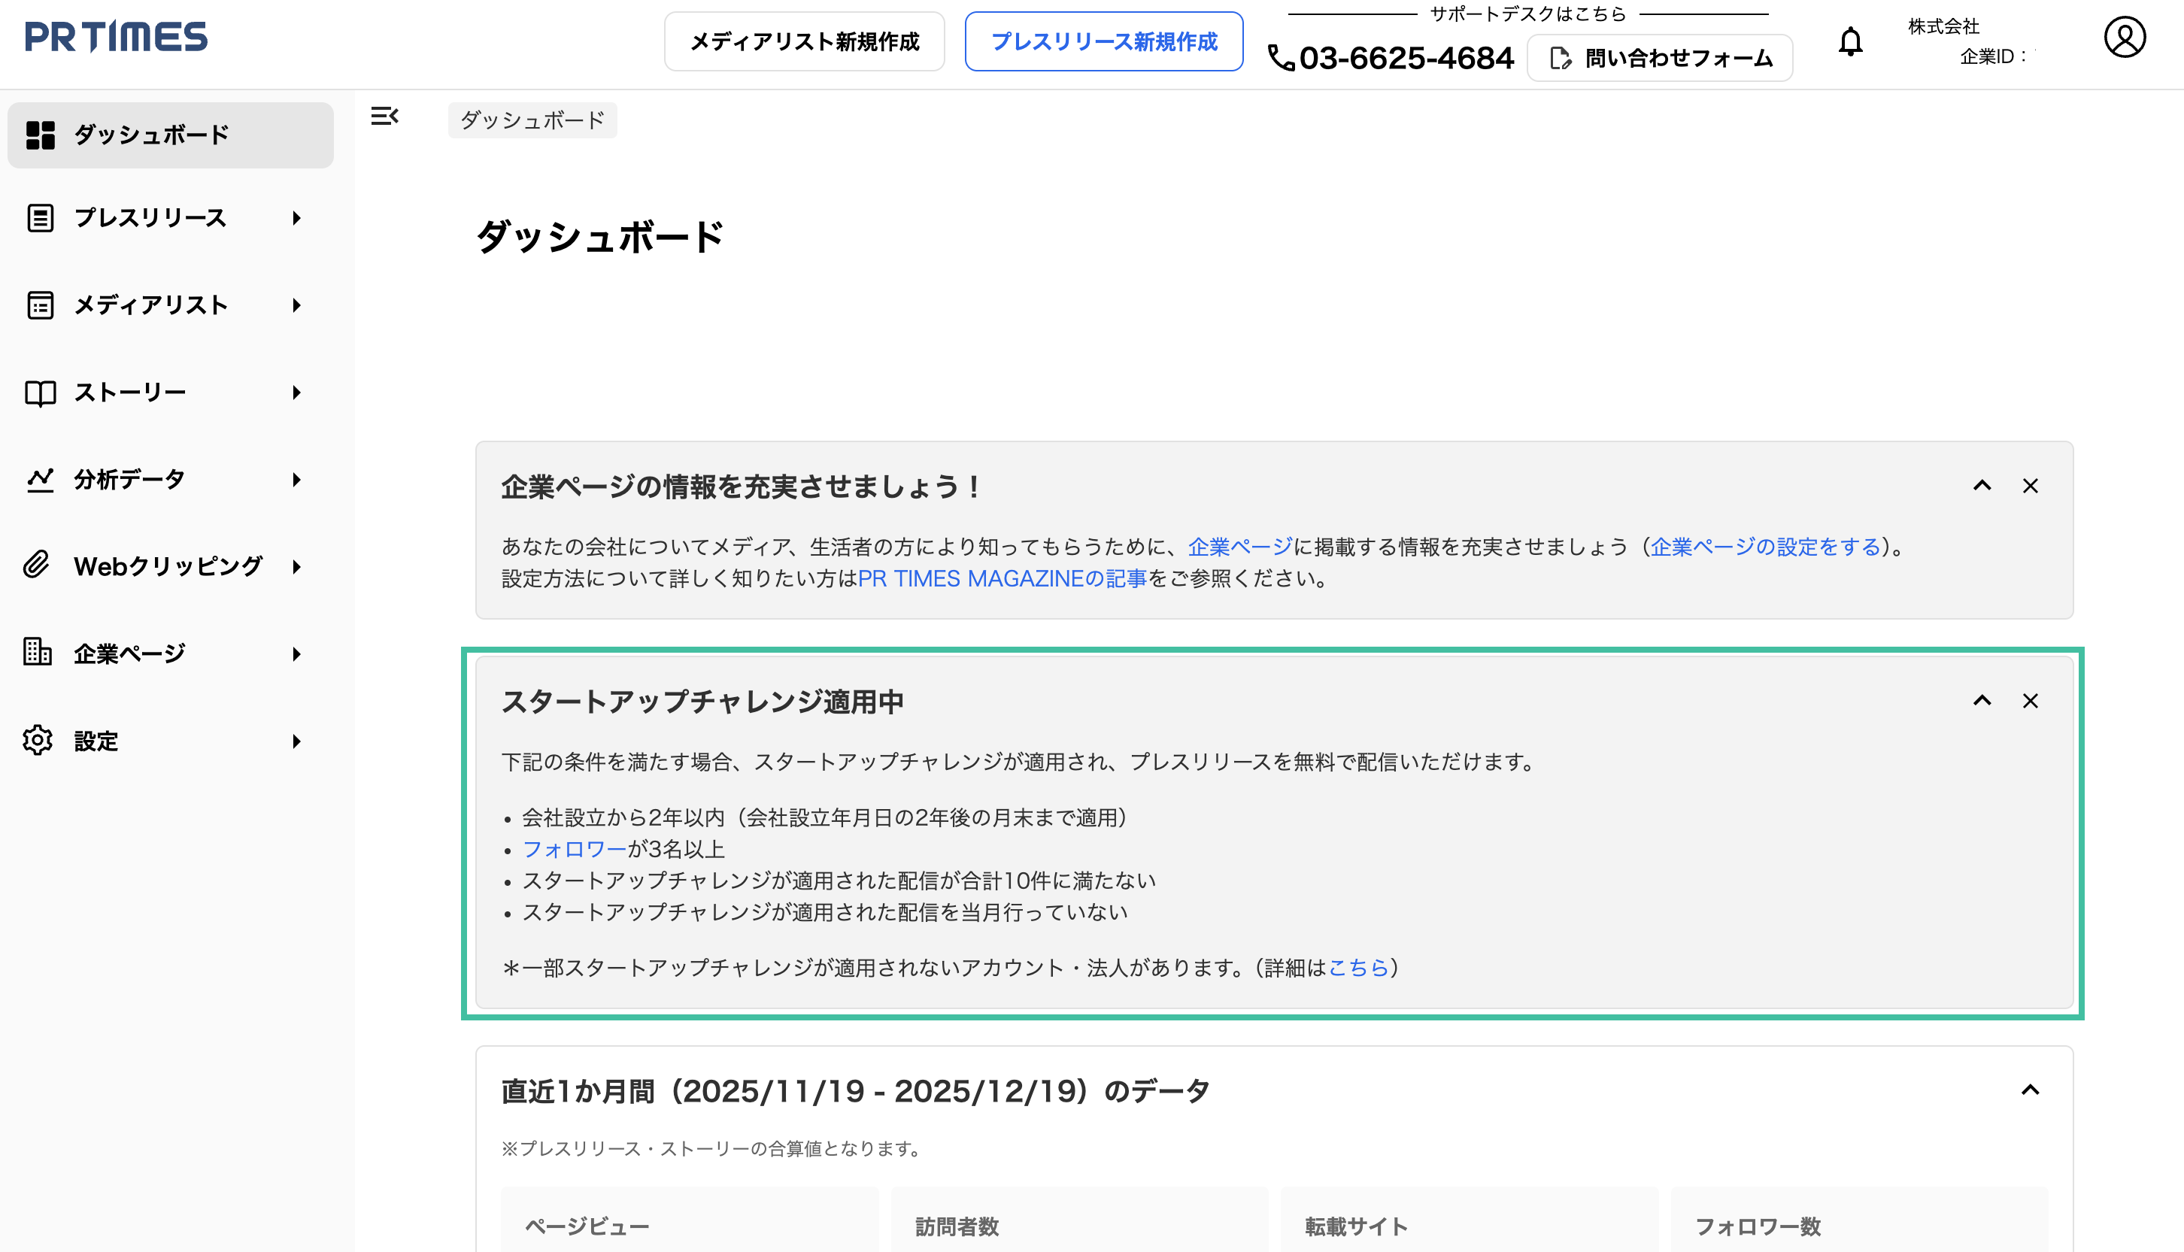Image resolution: width=2184 pixels, height=1252 pixels.
Task: Open the 設定 gear icon
Action: [x=38, y=741]
